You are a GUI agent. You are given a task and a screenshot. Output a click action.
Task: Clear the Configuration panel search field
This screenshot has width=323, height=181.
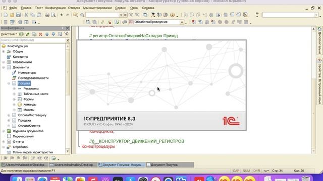(x=68, y=40)
